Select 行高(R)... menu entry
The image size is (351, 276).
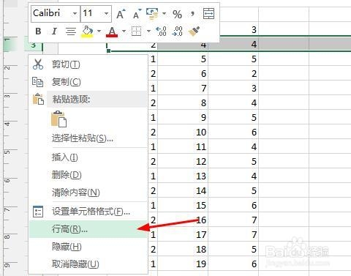[x=88, y=229]
